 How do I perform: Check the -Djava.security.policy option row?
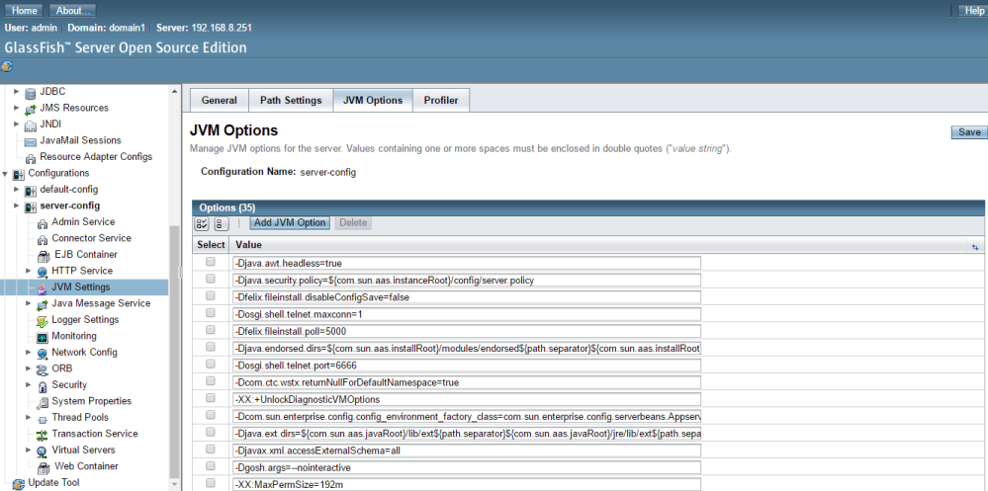[211, 279]
